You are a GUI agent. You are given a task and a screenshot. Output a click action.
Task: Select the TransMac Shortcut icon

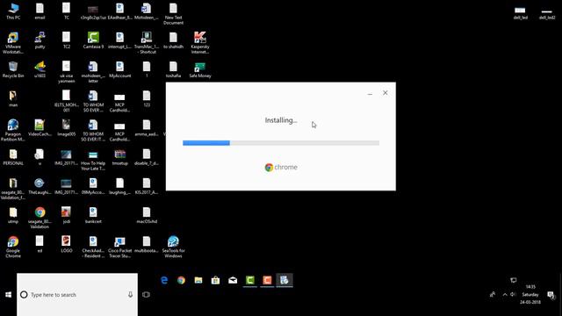[147, 43]
